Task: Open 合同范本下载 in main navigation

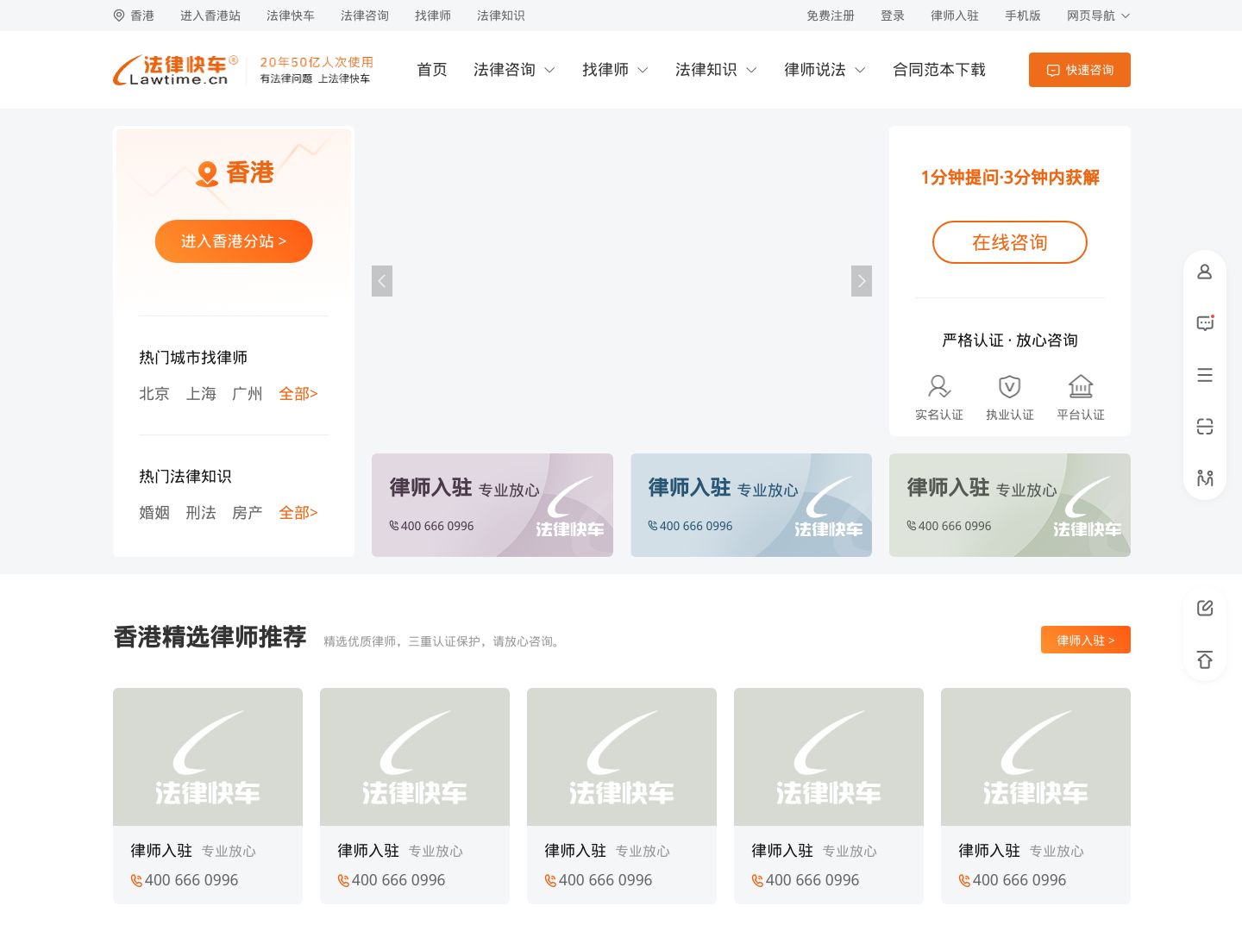Action: pos(939,70)
